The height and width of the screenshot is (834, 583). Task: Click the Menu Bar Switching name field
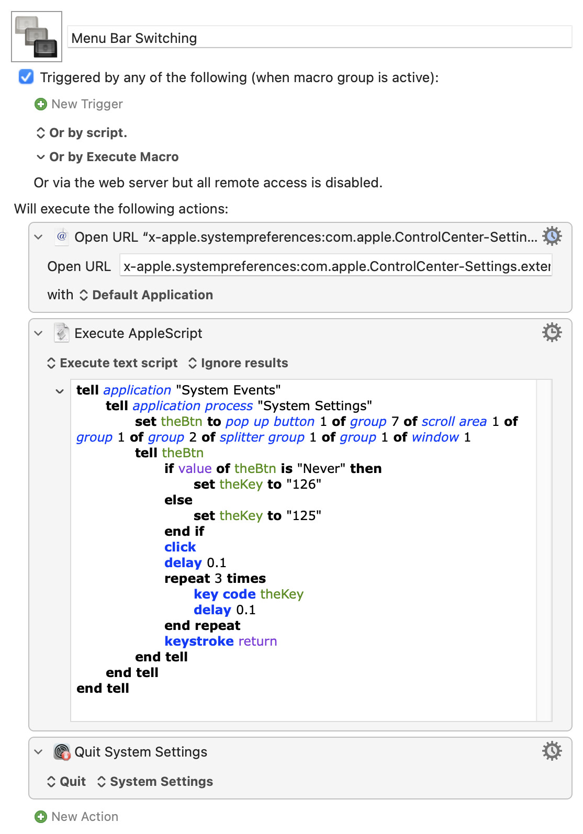pos(320,38)
